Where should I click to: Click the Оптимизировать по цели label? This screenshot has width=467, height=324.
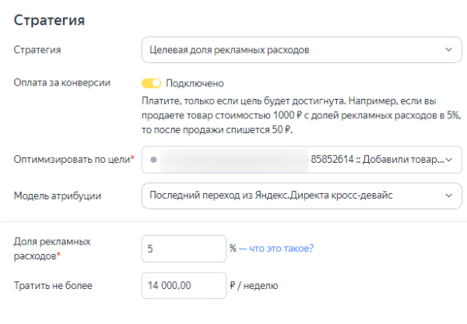[74, 160]
